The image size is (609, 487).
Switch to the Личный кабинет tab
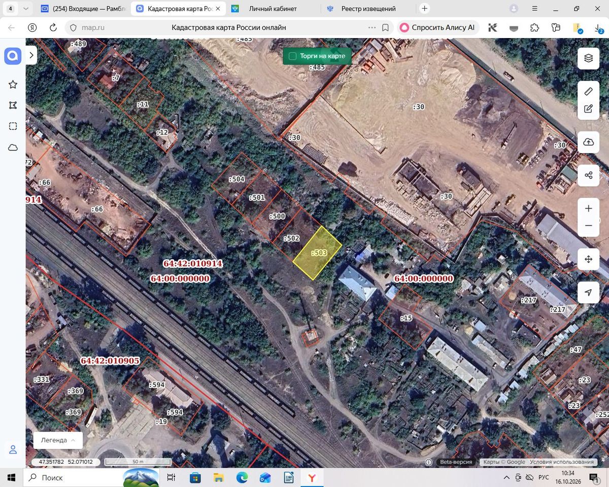pyautogui.click(x=273, y=9)
